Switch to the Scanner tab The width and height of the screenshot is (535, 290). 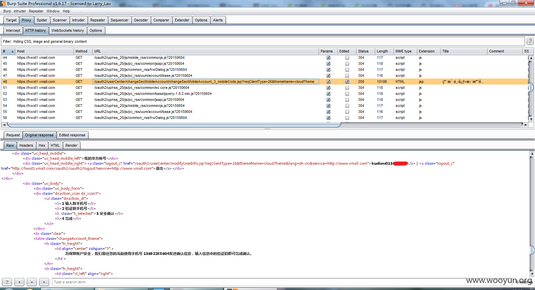tap(60, 20)
